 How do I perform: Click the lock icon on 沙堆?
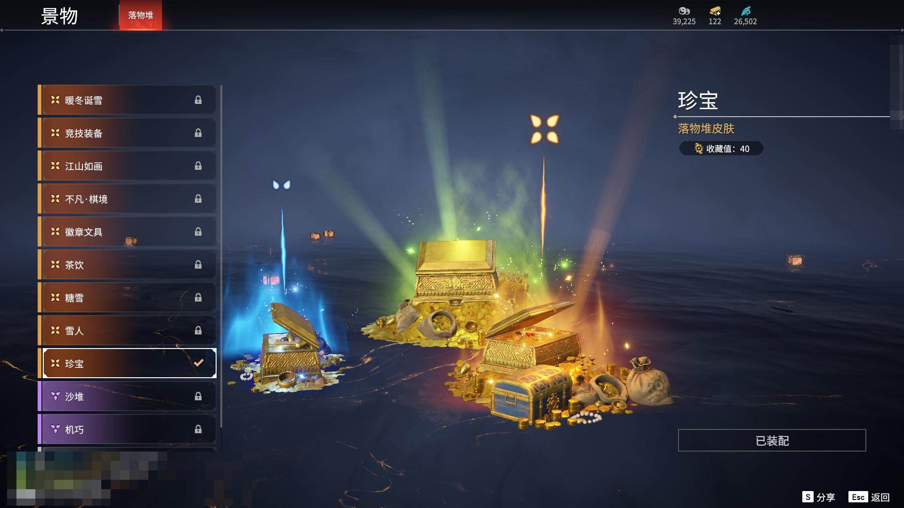coord(198,396)
